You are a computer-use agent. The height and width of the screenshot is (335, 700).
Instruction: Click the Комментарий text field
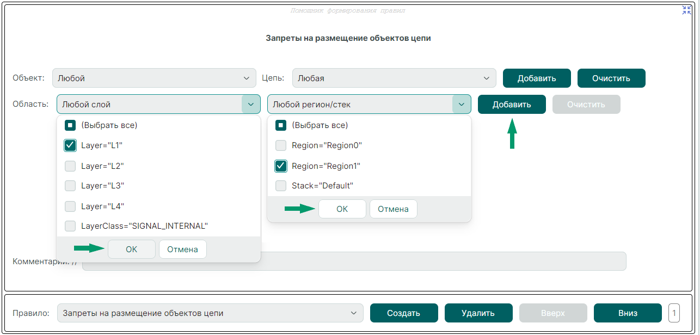pyautogui.click(x=354, y=261)
